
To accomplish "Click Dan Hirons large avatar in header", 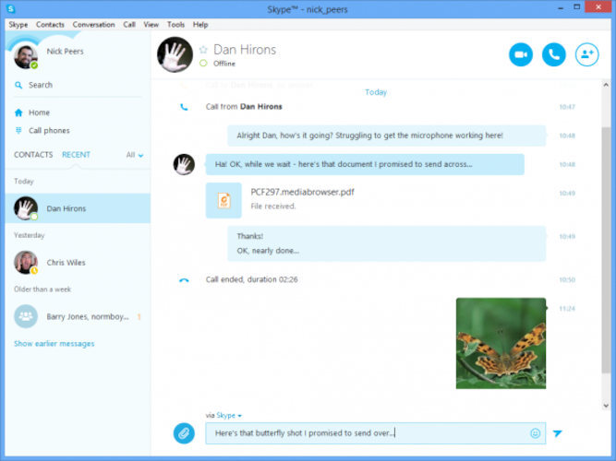I will tap(175, 54).
